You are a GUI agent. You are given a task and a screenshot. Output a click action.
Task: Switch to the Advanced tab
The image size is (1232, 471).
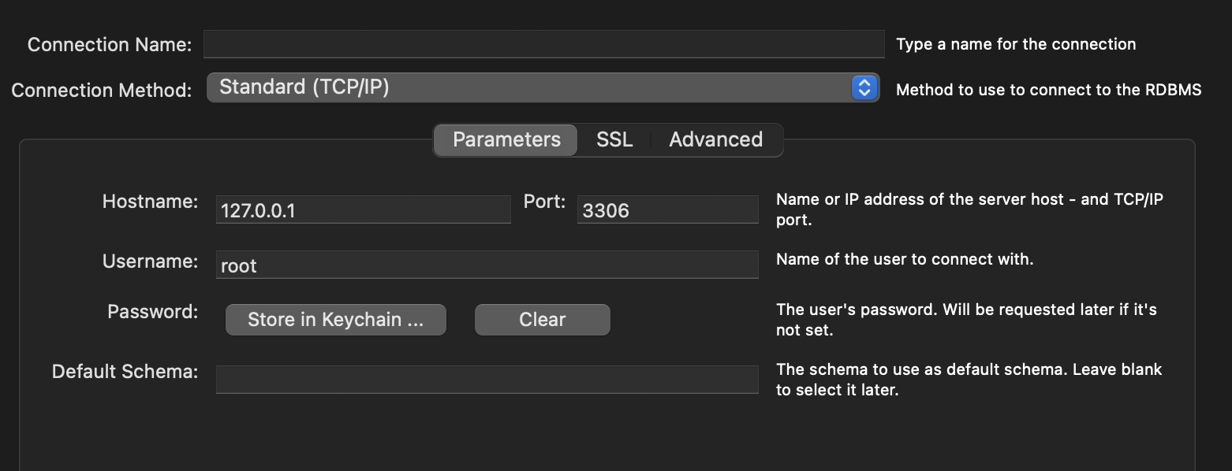(715, 139)
